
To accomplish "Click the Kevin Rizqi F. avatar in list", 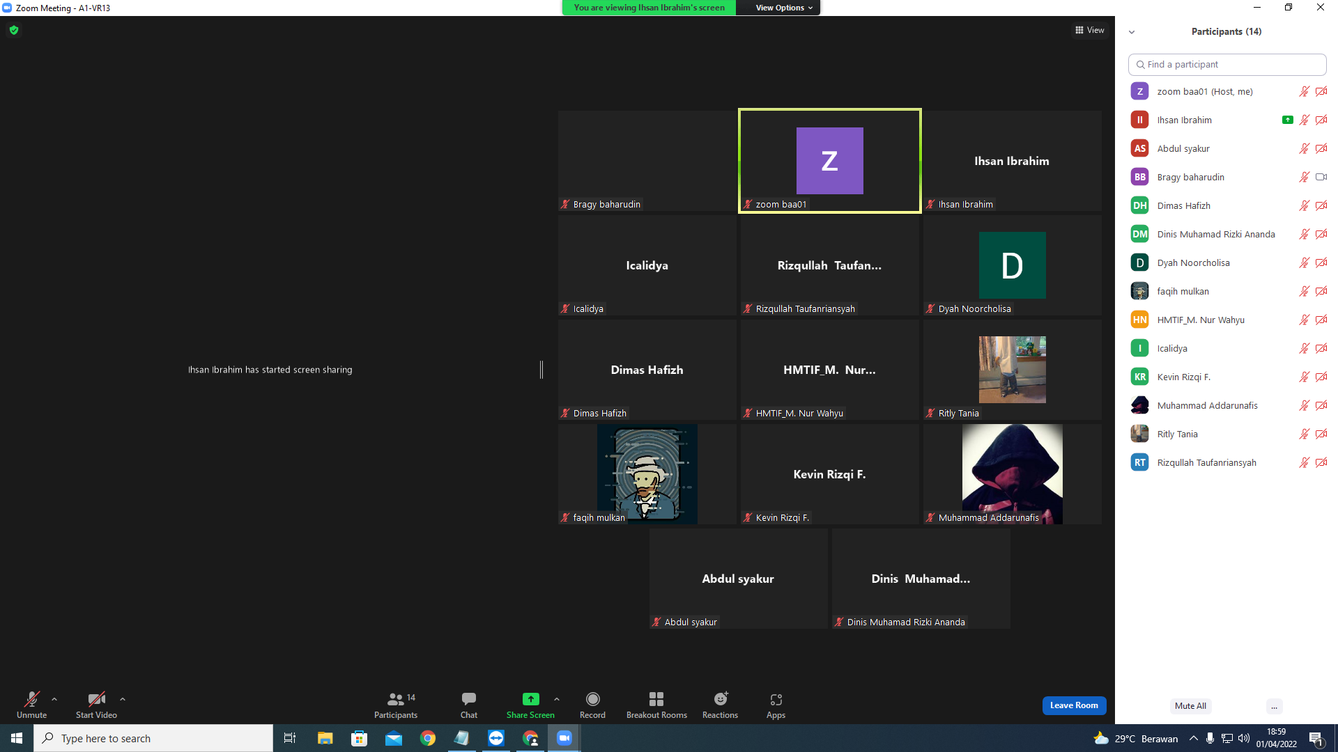I will 1139,377.
